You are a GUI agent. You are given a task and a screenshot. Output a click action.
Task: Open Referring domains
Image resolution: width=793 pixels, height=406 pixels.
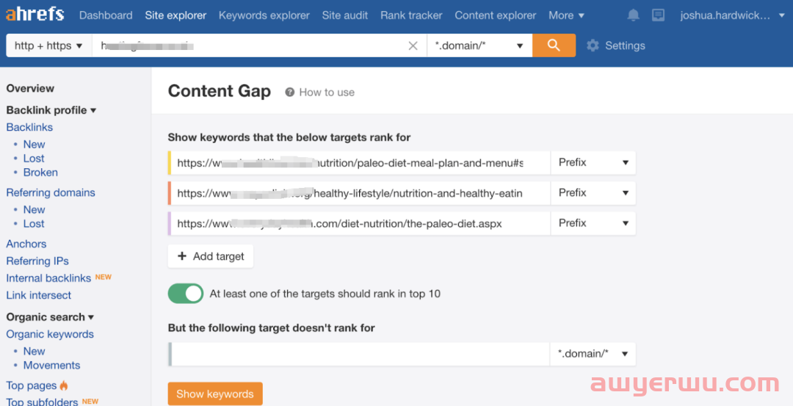click(x=51, y=192)
